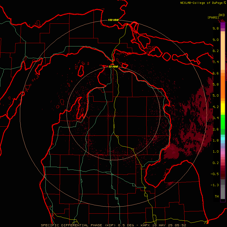Select the DKD label above the scale
The width and height of the screenshot is (227, 227).
[x=222, y=15]
